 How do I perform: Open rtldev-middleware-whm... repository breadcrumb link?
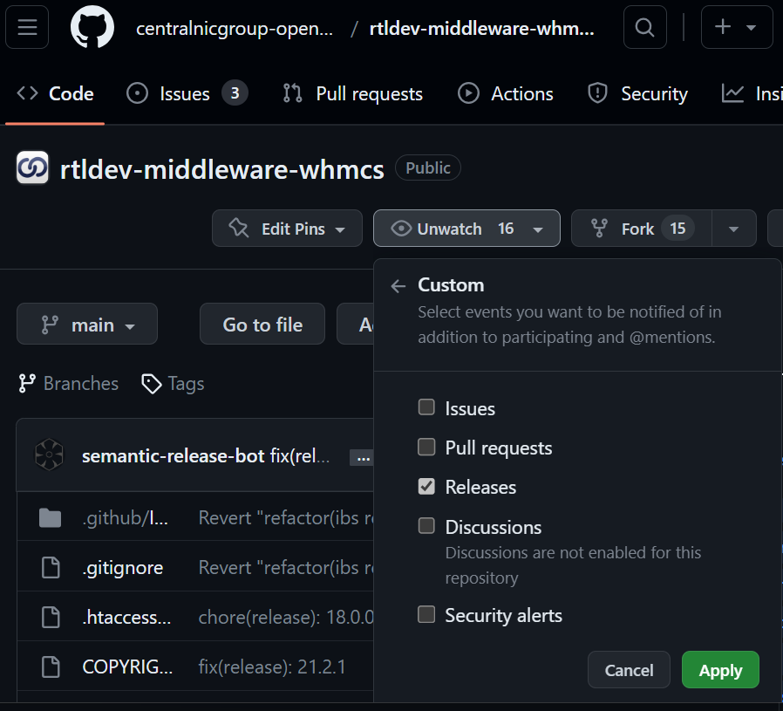click(x=482, y=29)
